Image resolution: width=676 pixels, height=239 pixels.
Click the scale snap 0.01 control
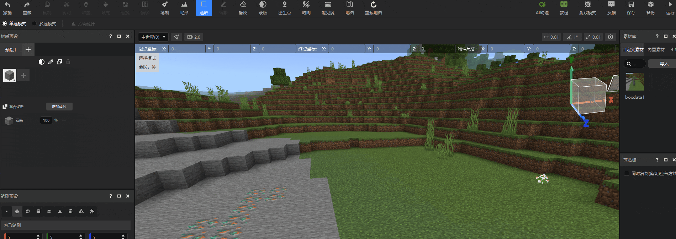tap(593, 37)
